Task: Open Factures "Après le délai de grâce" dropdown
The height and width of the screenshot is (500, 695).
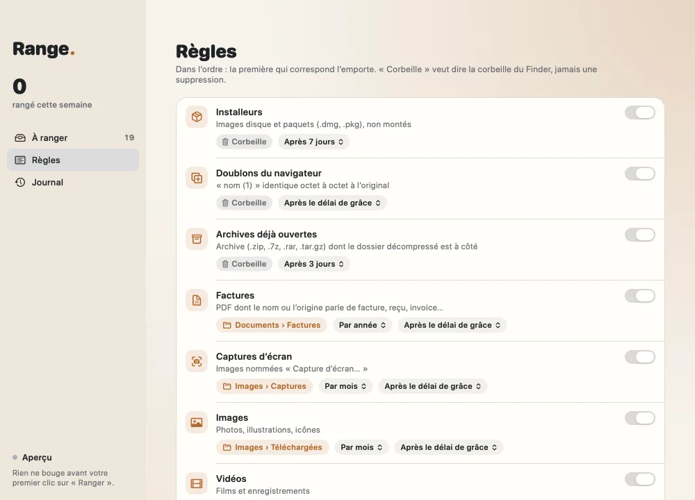Action: (452, 325)
